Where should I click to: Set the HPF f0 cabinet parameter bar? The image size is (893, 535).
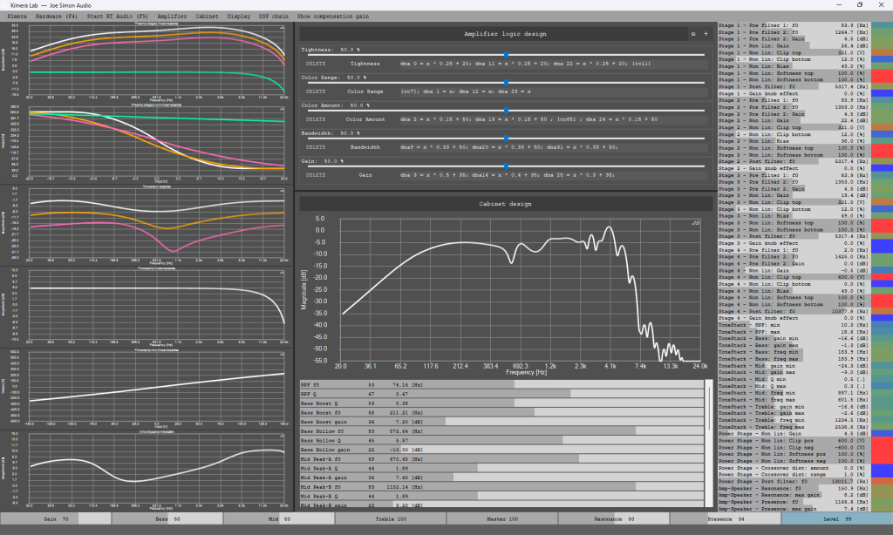pos(501,383)
